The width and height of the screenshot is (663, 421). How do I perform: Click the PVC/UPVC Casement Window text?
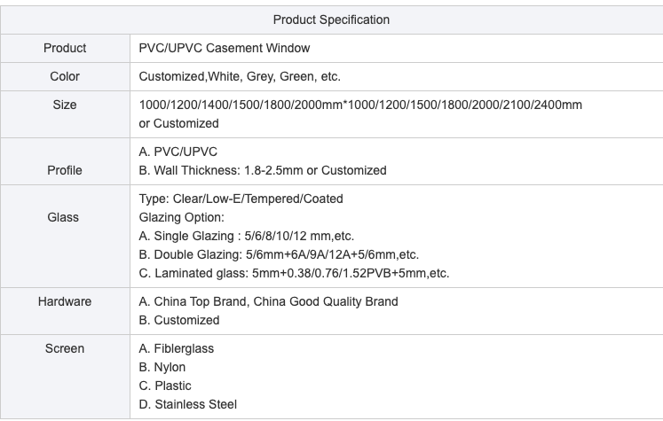click(x=224, y=48)
